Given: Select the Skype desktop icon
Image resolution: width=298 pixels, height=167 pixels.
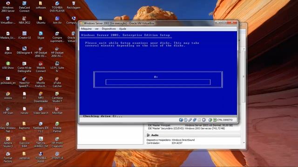Looking at the screenshot, I should pyautogui.click(x=41, y=35).
